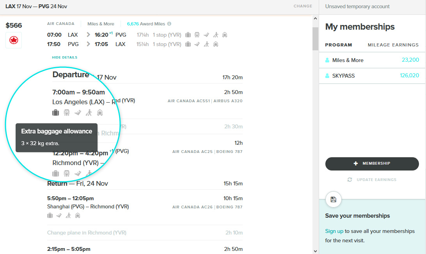Click the suitcase icon under the 12:20pm Richmond (YVR) segment
Image resolution: width=426 pixels, height=254 pixels.
pyautogui.click(x=56, y=173)
